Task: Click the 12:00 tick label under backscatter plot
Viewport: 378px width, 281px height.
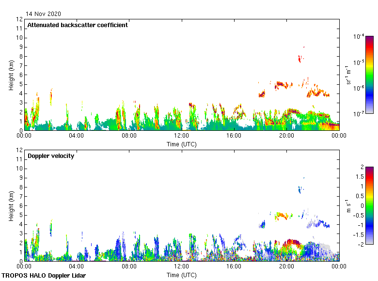Action: tap(181, 136)
